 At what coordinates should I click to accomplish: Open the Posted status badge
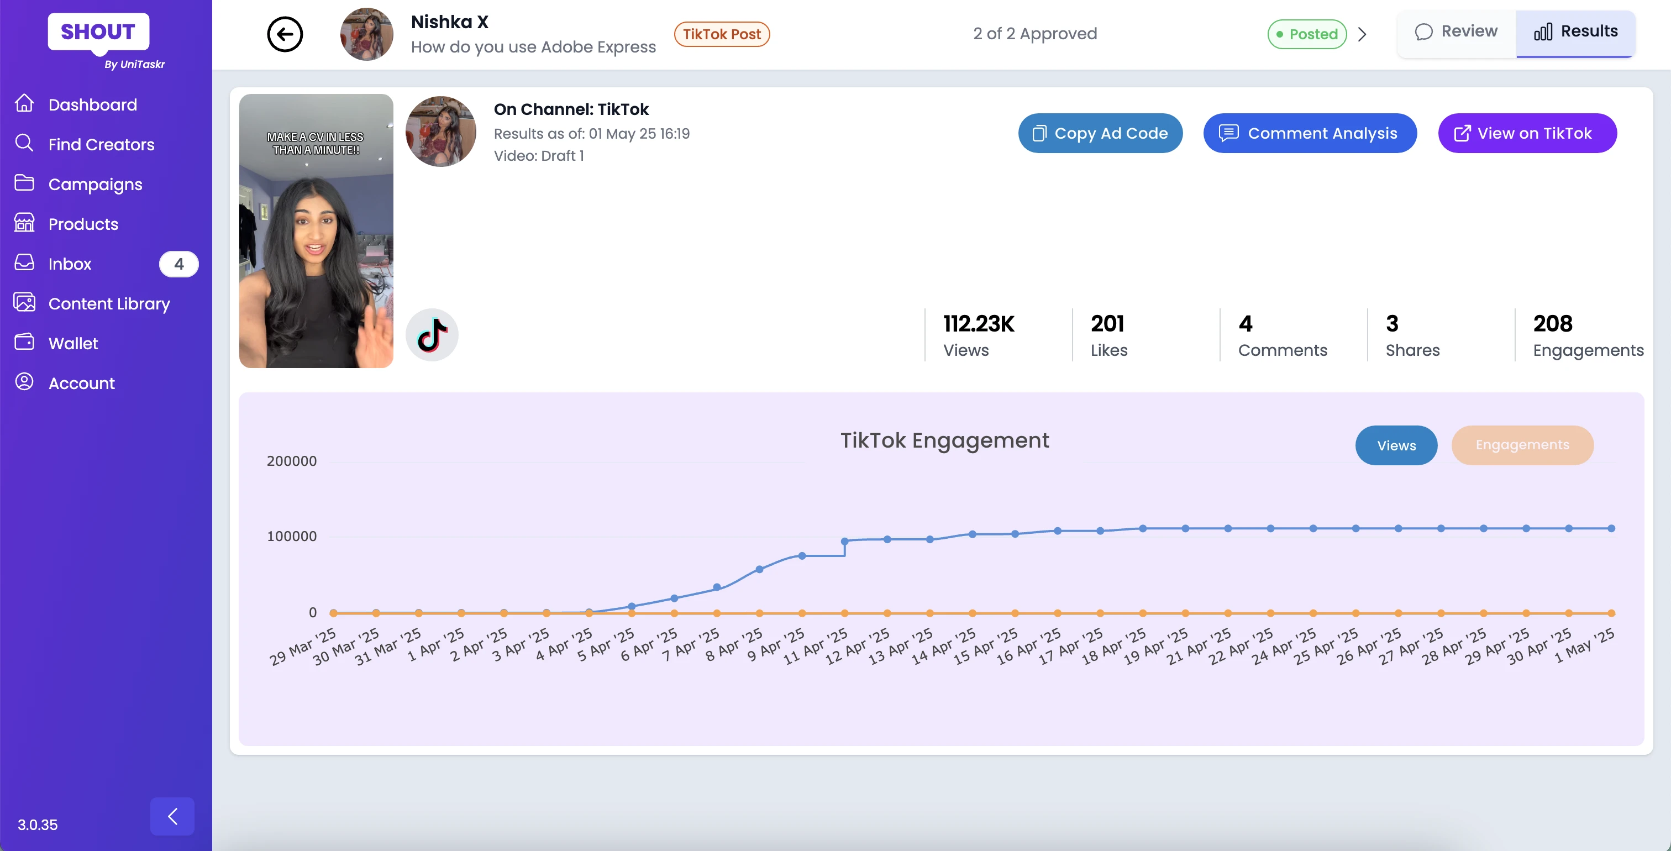tap(1306, 34)
